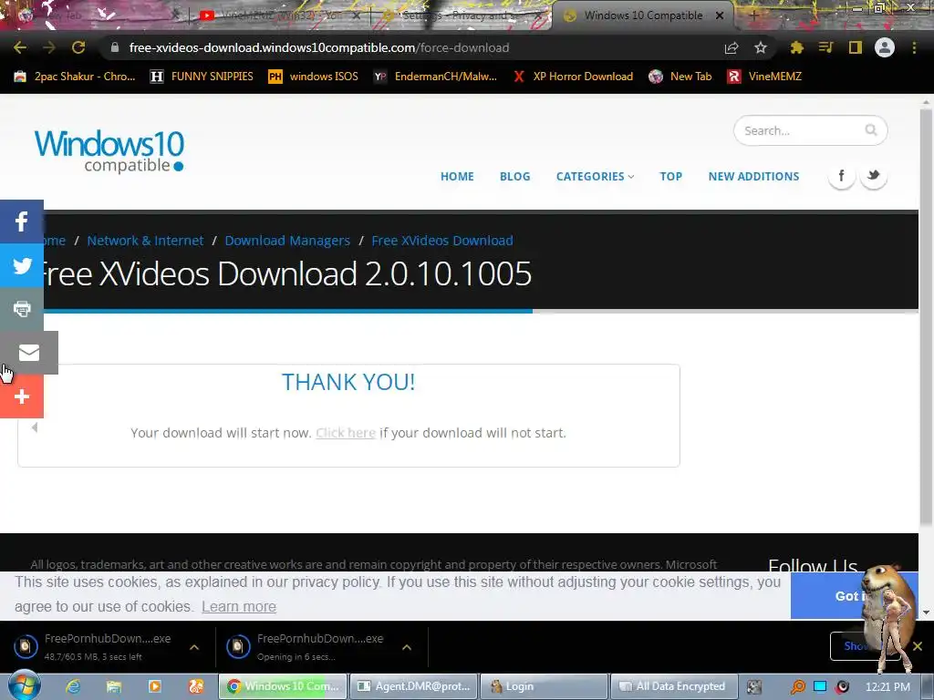Click the 12:21 PM taskbar clock
934x700 pixels.
tap(887, 686)
